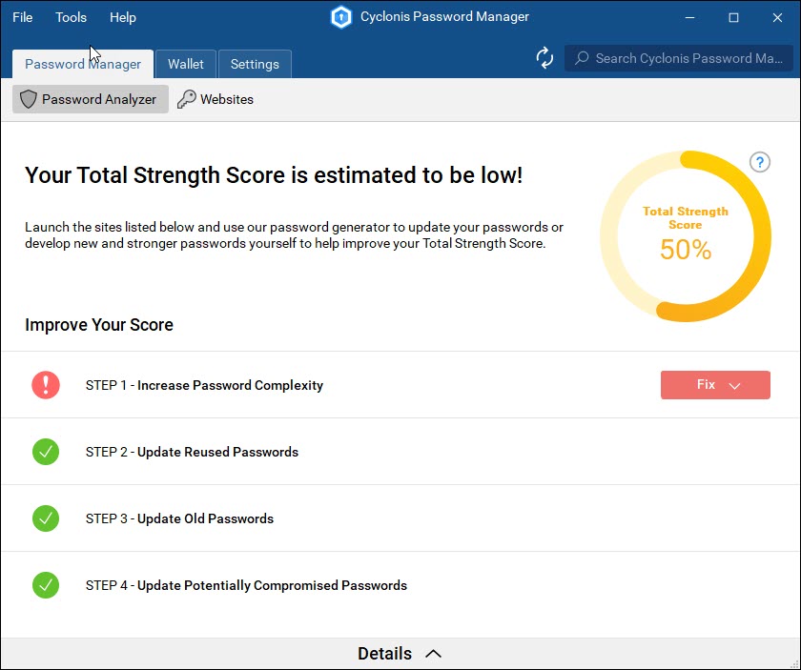The image size is (801, 670).
Task: Select the Password Analyzer view
Action: [x=91, y=99]
